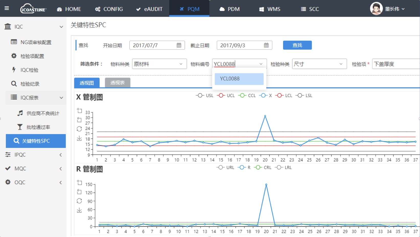Click the 物料编号 input containing YCL0088
The width and height of the screenshot is (420, 237).
click(239, 64)
